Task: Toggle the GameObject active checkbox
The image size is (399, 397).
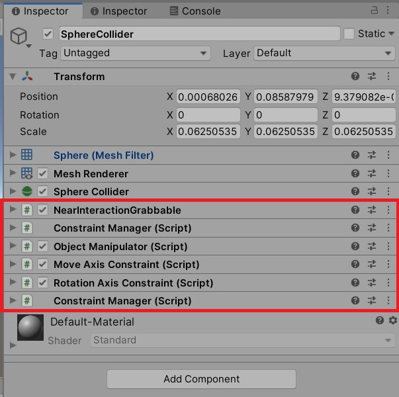Action: [48, 34]
